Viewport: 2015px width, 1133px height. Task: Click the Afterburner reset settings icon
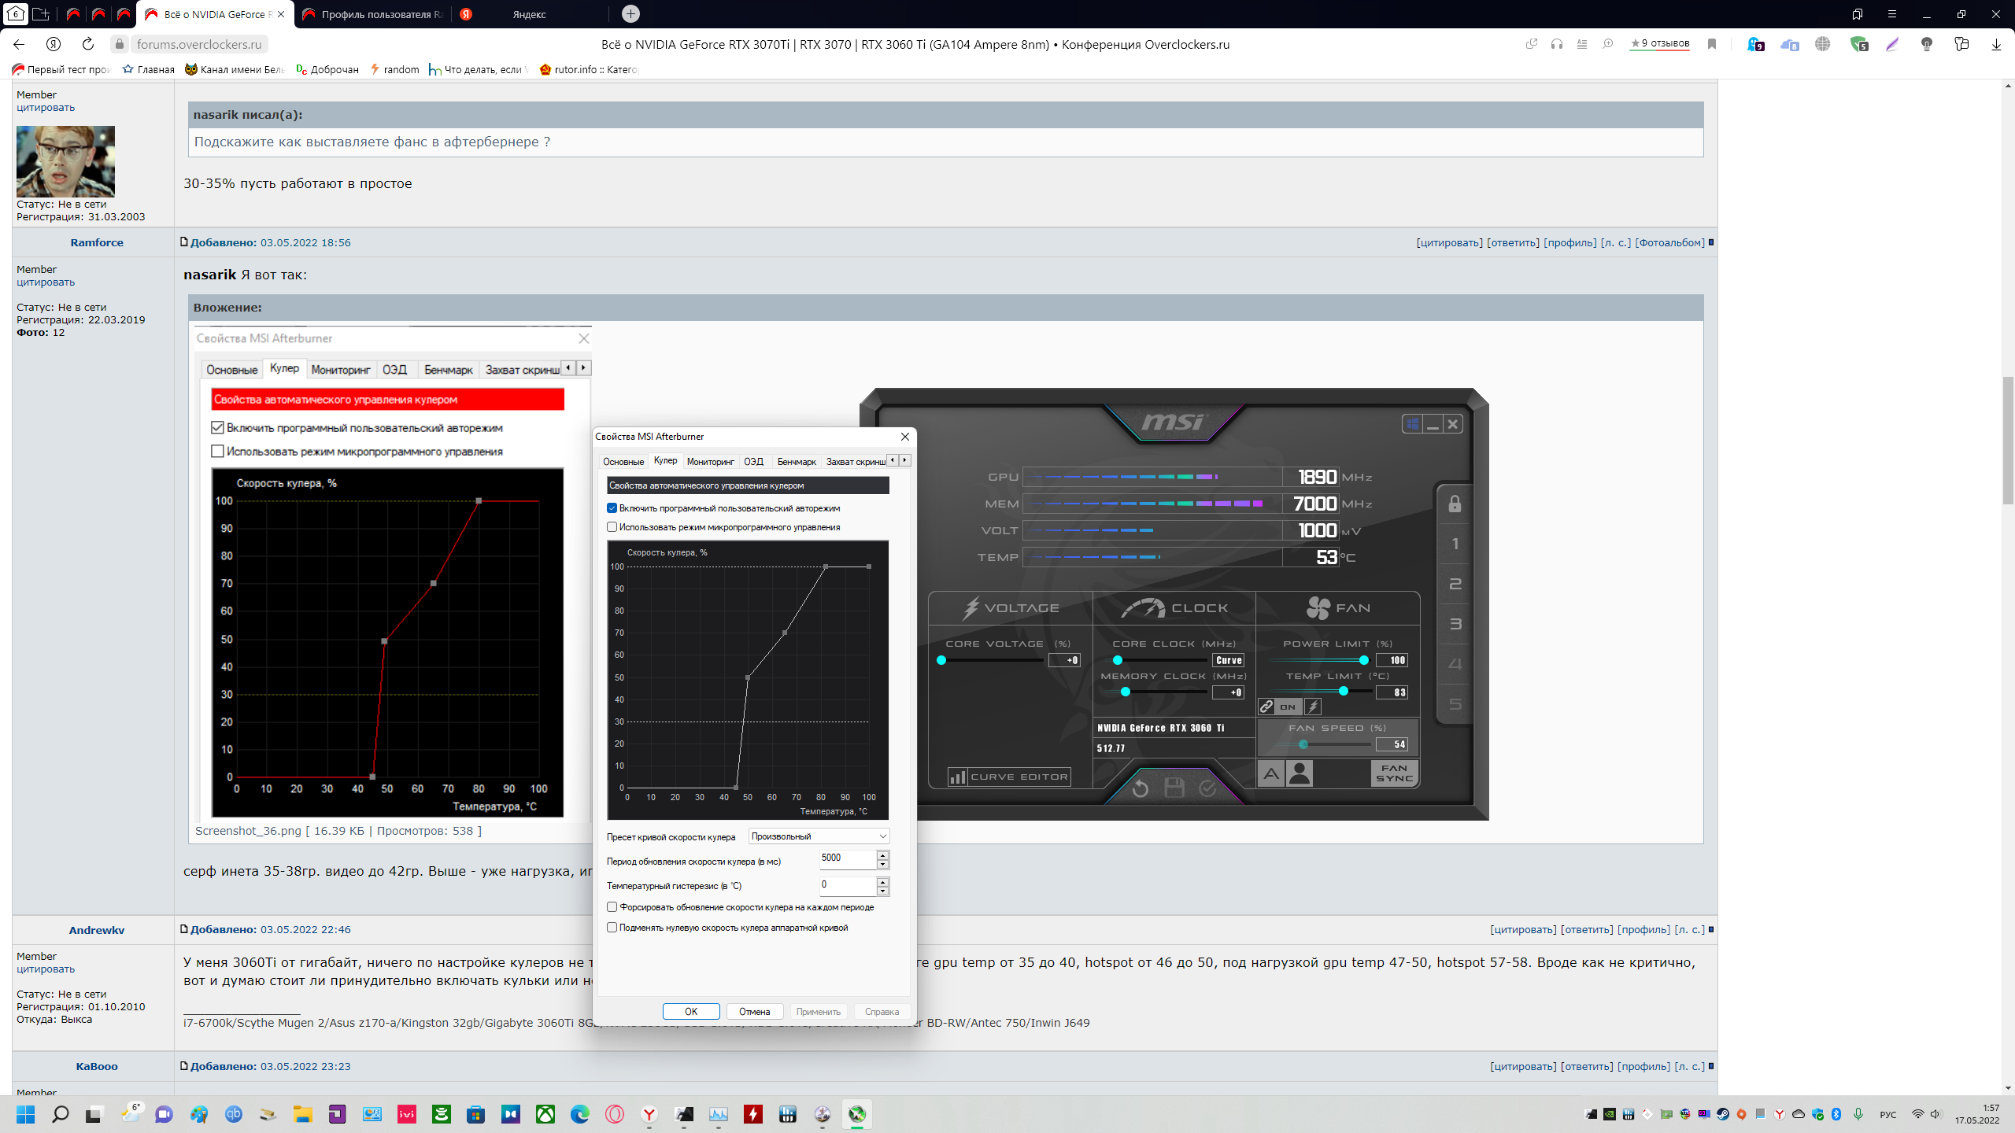coord(1140,788)
